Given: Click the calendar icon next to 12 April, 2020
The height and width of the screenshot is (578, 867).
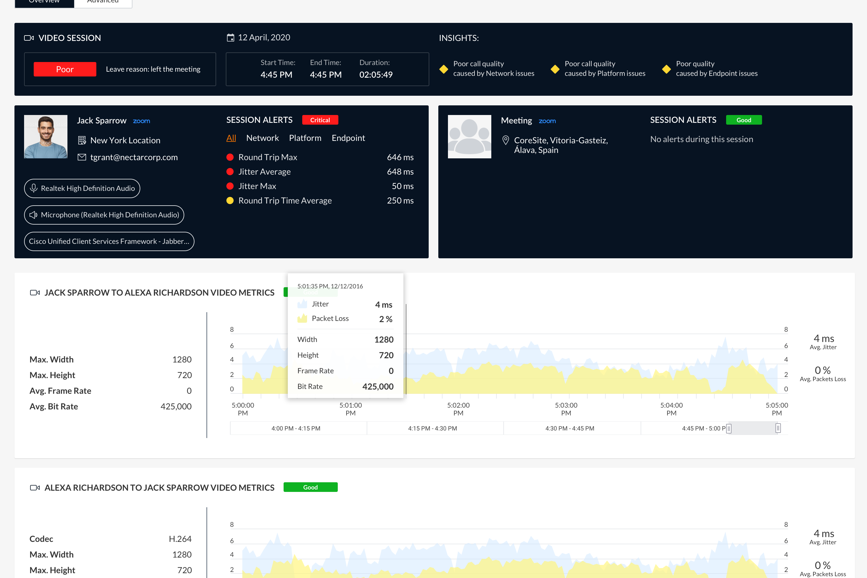Looking at the screenshot, I should (230, 38).
